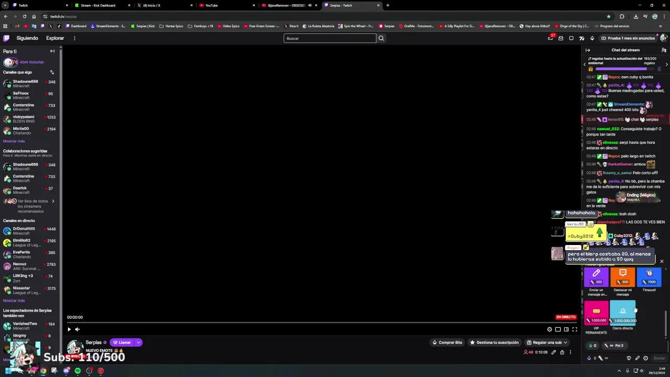
Task: Click the search magnifier button
Action: (x=381, y=38)
